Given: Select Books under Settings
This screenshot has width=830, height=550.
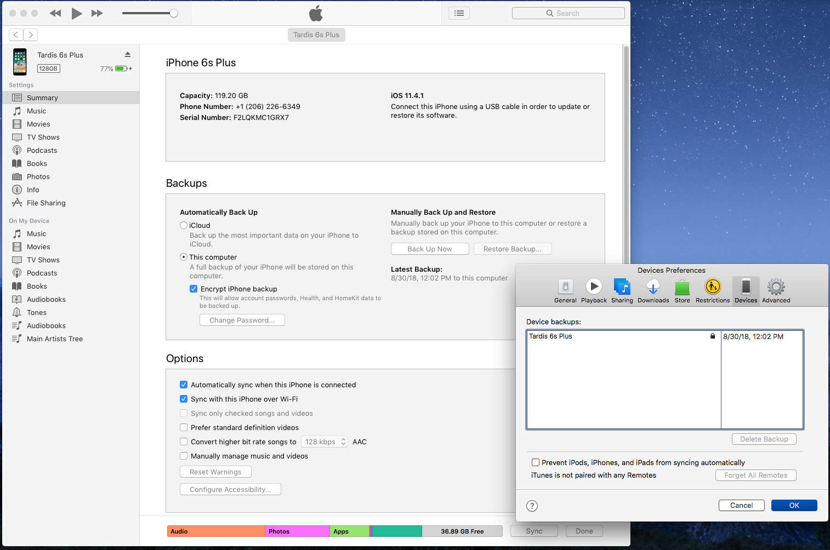Looking at the screenshot, I should tap(70, 163).
